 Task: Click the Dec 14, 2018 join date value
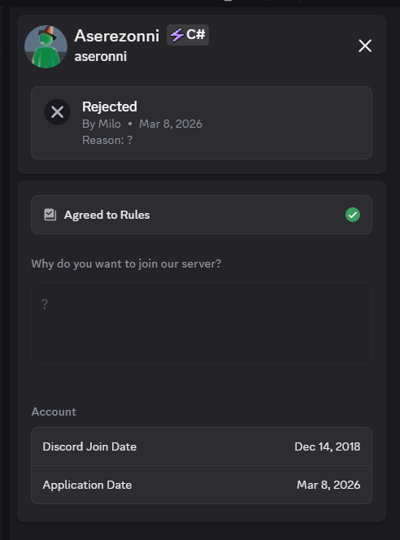[x=328, y=446]
